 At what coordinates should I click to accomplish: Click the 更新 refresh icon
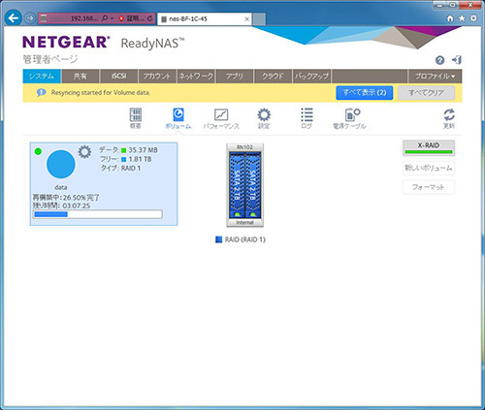pos(449,118)
